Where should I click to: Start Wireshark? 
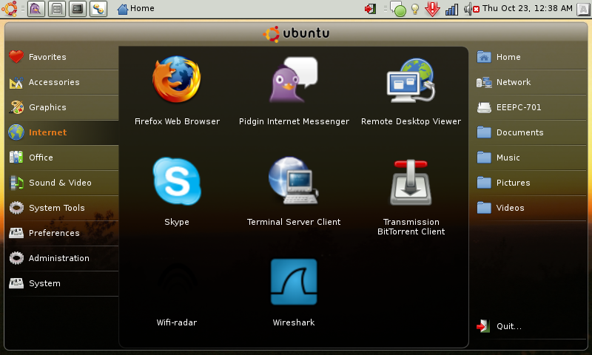tap(294, 292)
